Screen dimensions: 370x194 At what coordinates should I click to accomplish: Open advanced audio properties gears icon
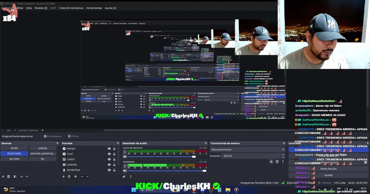click(124, 176)
